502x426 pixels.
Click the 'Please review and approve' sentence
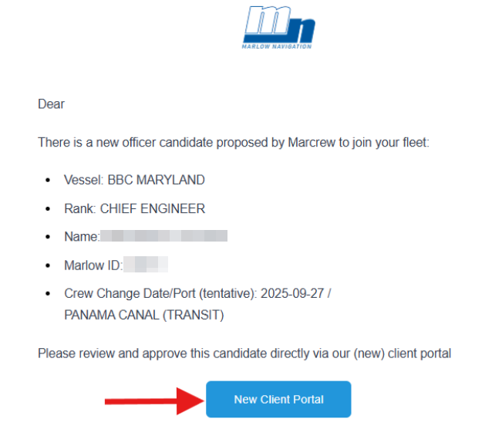244,353
